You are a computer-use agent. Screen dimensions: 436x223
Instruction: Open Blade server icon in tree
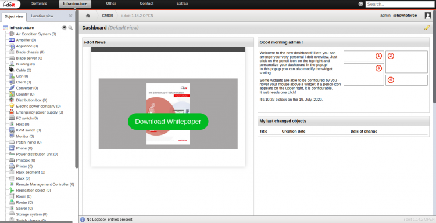click(x=12, y=58)
